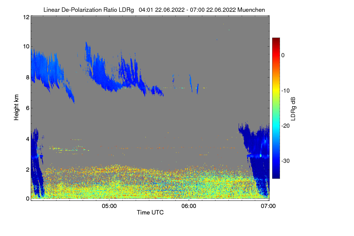Click the height tick label '12'
Viewport: 354px width, 236px height.
[x=26, y=17]
